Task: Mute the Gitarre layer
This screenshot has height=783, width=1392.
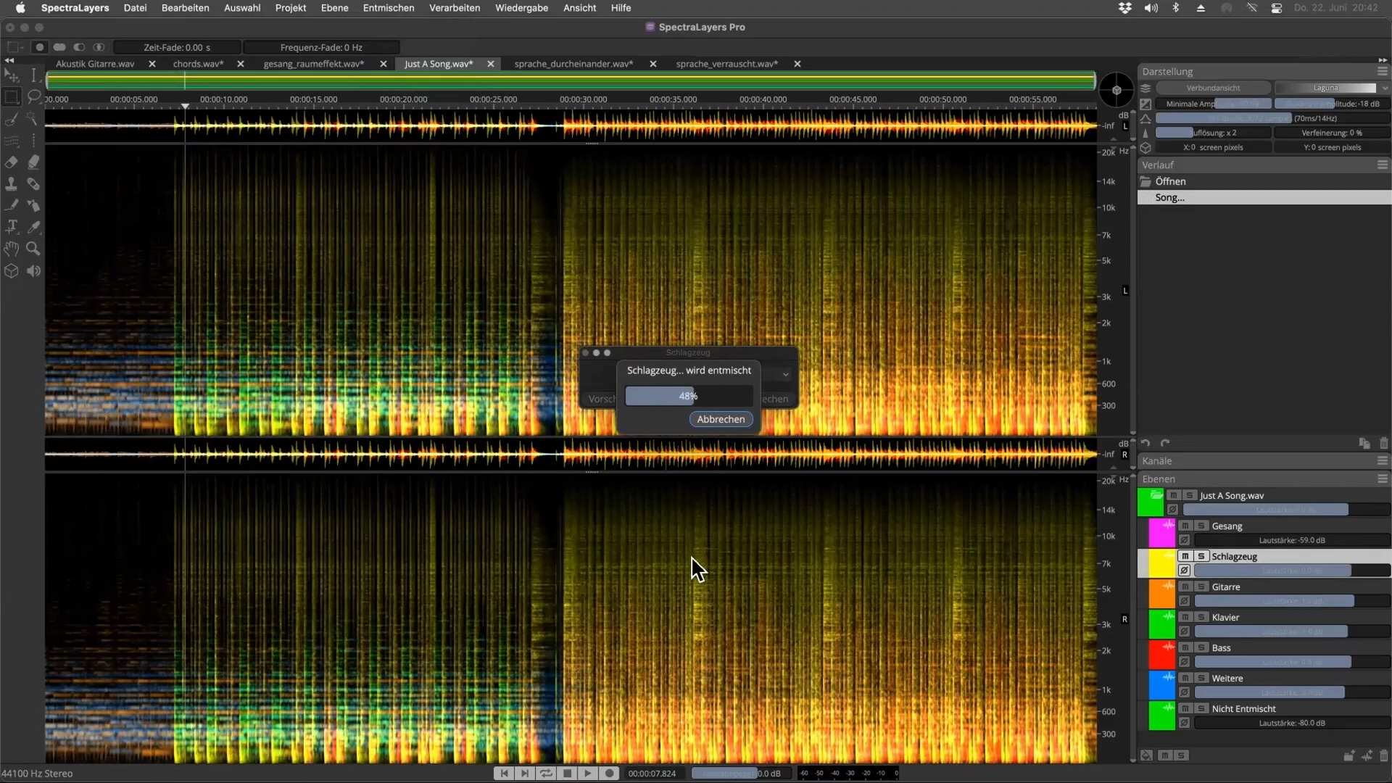Action: pyautogui.click(x=1185, y=587)
